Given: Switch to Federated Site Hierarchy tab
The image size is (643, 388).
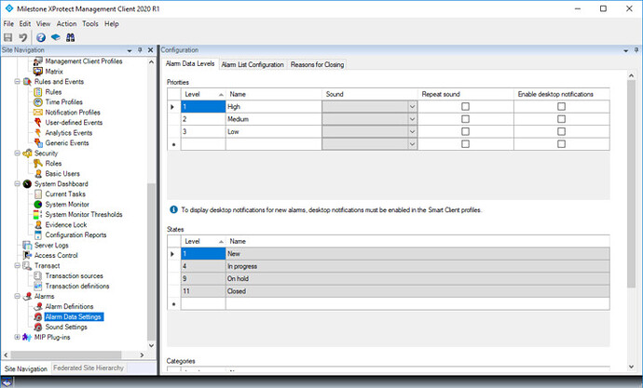Looking at the screenshot, I should tap(89, 368).
